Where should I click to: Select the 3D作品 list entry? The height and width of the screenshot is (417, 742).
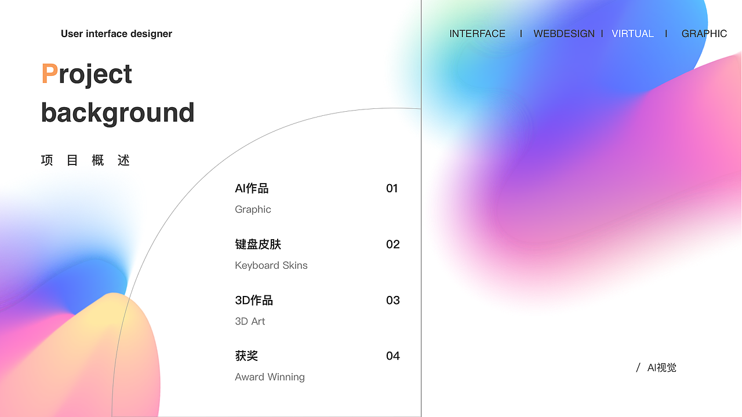254,300
